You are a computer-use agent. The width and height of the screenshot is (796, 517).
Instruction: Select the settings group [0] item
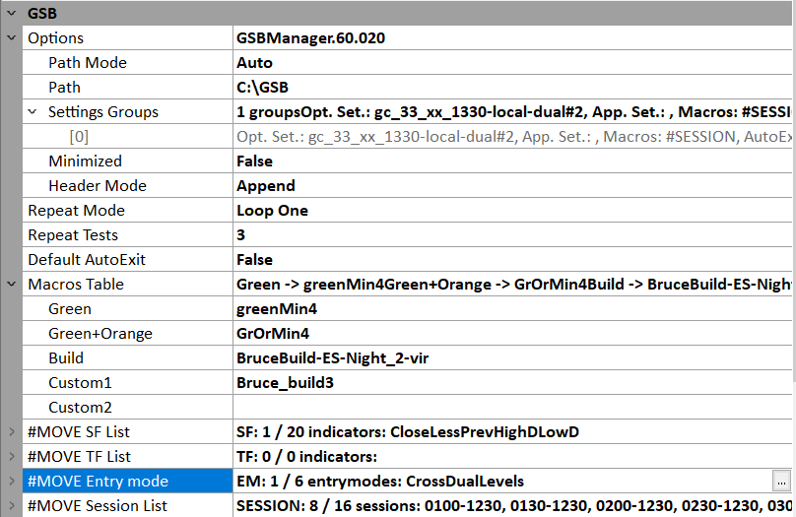[x=79, y=137]
